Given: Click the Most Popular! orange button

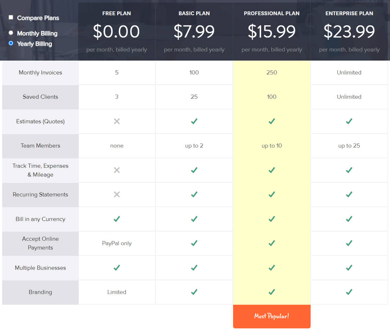Looking at the screenshot, I should coord(271,316).
